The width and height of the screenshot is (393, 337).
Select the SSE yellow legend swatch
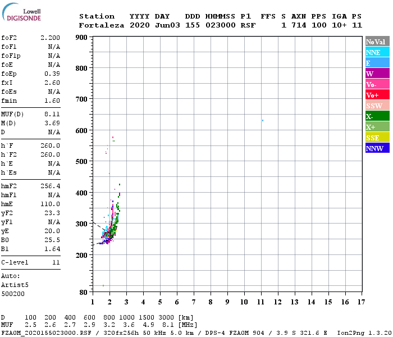(377, 137)
